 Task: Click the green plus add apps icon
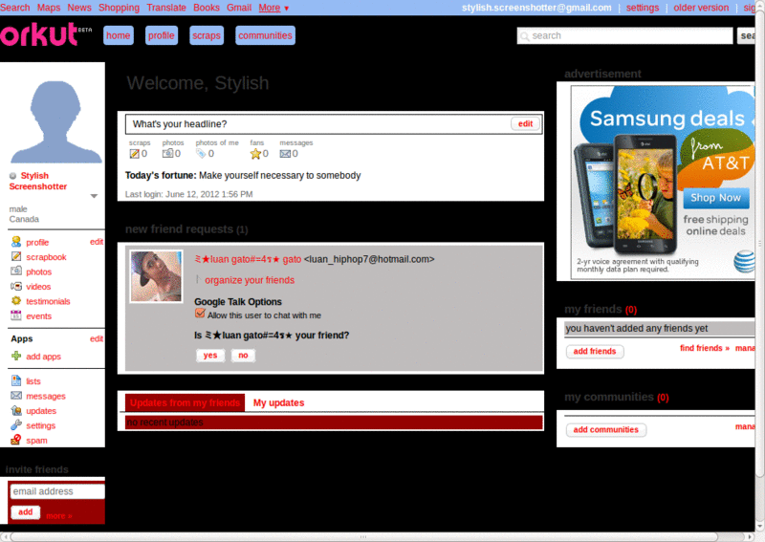tap(16, 357)
